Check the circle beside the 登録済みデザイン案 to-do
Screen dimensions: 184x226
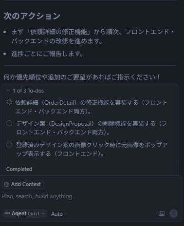9,145
